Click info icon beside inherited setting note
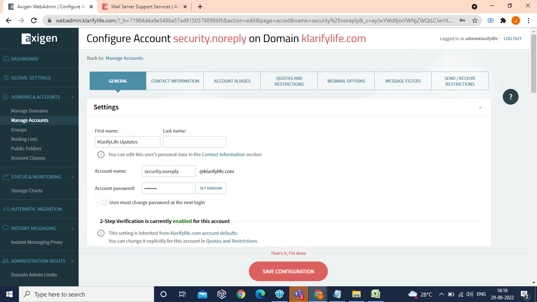This screenshot has height=302, width=537. [x=101, y=233]
